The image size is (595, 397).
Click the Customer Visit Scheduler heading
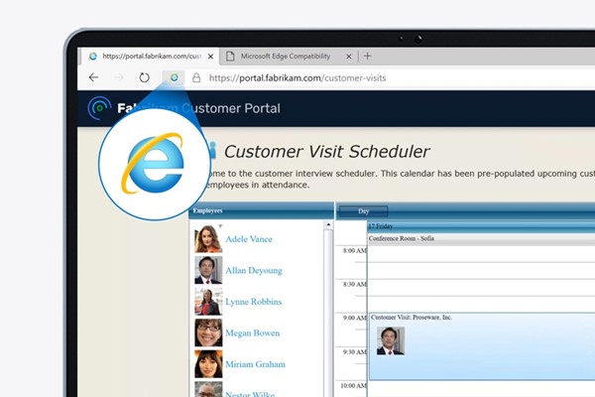(326, 152)
